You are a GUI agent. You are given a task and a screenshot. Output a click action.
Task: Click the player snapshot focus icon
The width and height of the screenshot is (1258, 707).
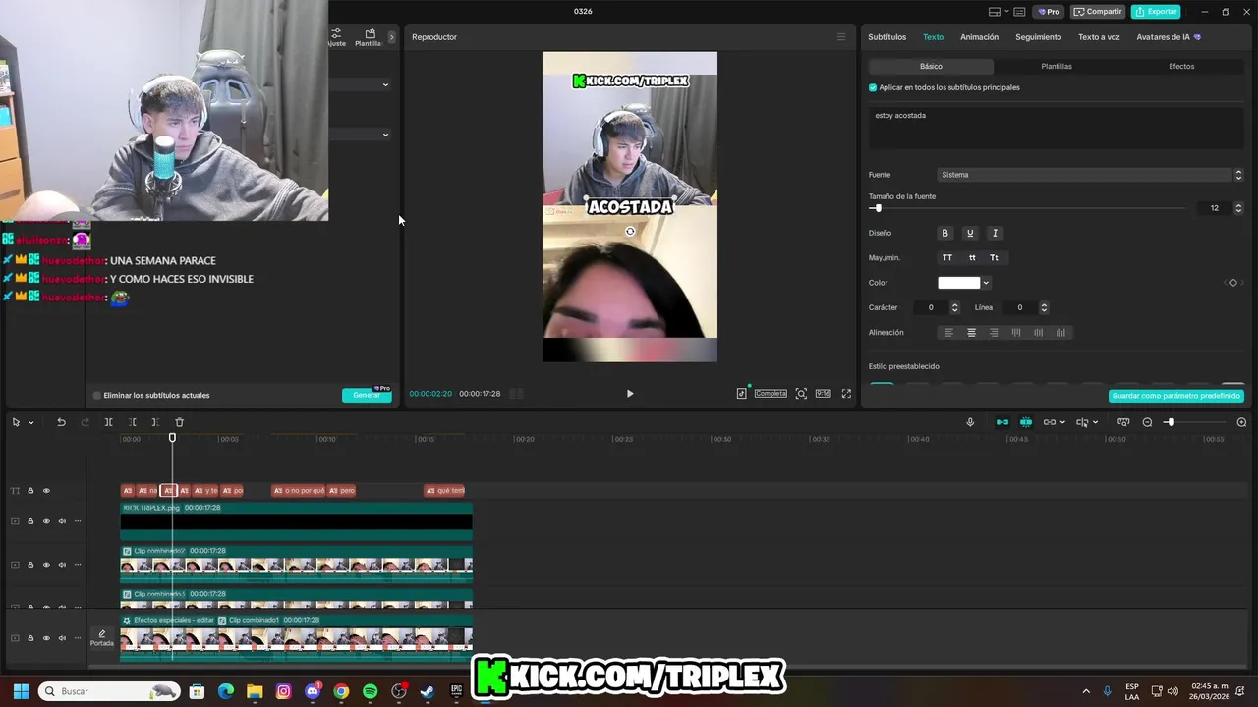click(801, 394)
